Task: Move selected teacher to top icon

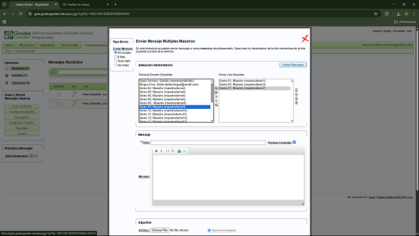Action: tap(297, 90)
